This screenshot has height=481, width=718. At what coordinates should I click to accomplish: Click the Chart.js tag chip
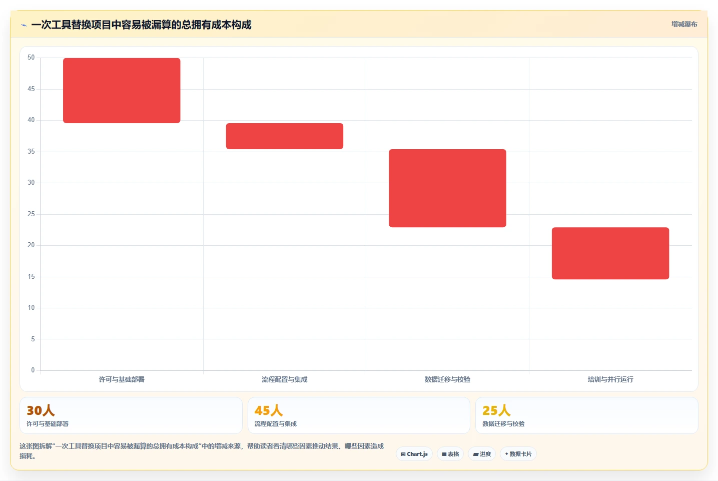[x=414, y=454]
